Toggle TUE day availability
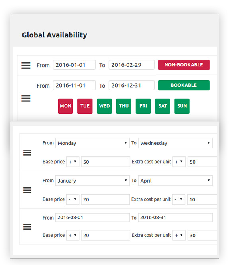 [x=85, y=106]
